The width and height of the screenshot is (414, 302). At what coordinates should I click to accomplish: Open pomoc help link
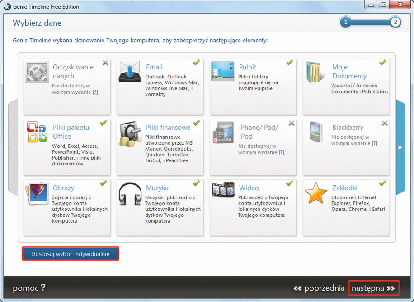(29, 288)
